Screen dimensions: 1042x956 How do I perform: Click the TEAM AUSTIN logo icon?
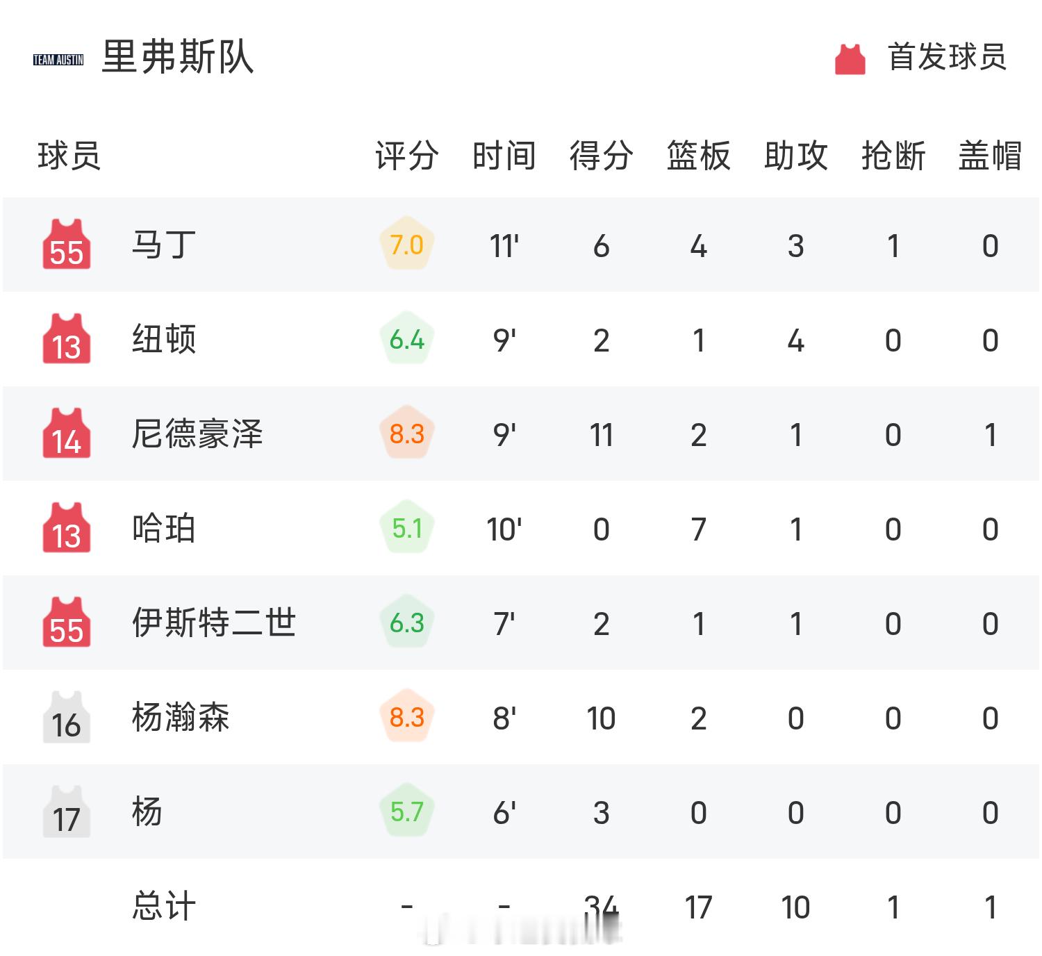coord(58,60)
